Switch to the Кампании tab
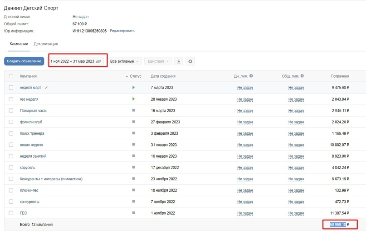Screen dimensions: 366x235 click(x=19, y=44)
